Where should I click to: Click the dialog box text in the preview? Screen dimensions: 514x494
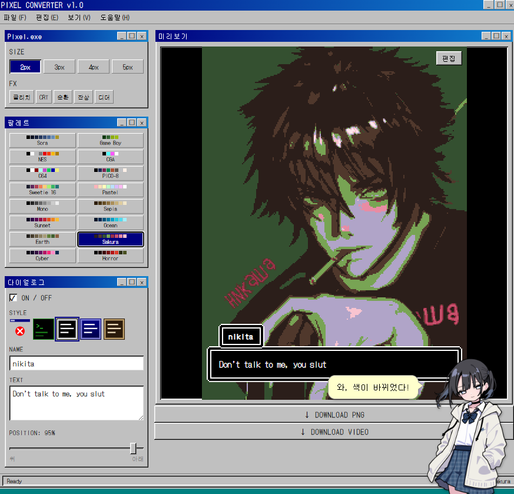(x=273, y=364)
